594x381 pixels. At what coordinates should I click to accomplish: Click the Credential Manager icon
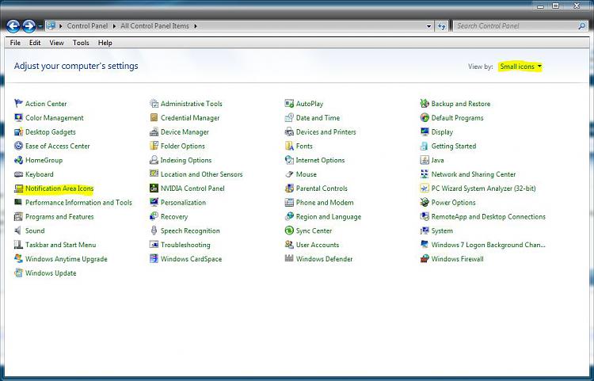coord(154,117)
